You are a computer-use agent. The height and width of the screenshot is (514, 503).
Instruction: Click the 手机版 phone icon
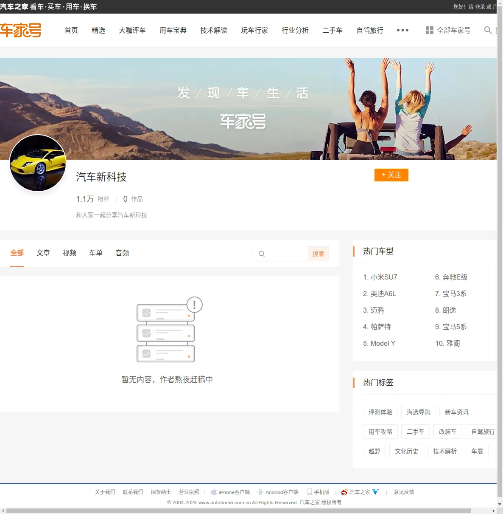click(x=310, y=492)
